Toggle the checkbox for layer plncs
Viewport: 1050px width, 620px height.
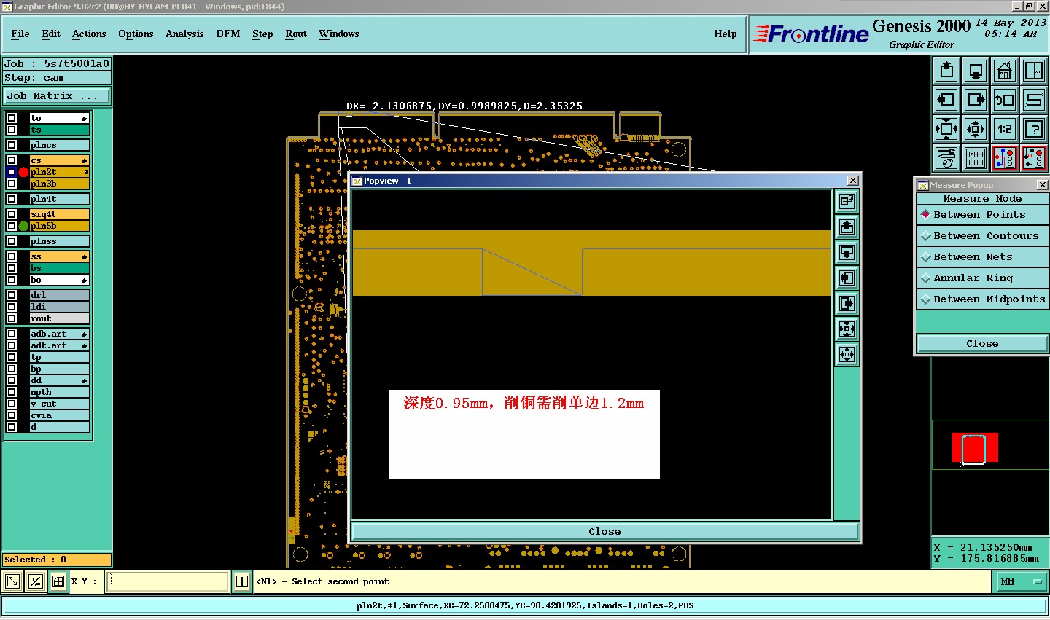pos(12,145)
